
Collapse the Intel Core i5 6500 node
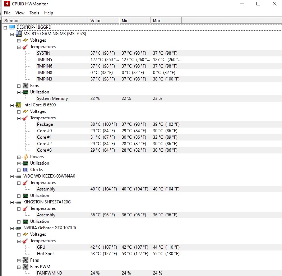(12, 105)
